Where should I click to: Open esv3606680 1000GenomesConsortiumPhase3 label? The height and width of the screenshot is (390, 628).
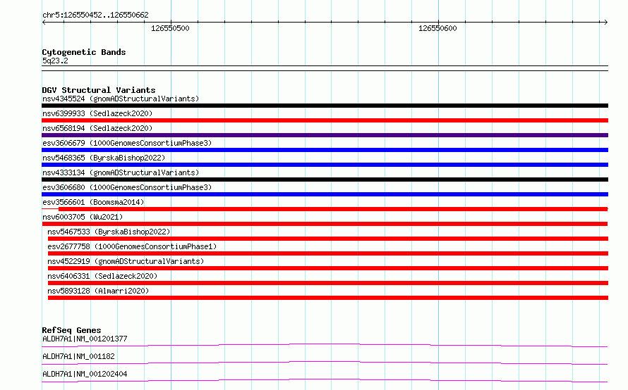pyautogui.click(x=127, y=187)
